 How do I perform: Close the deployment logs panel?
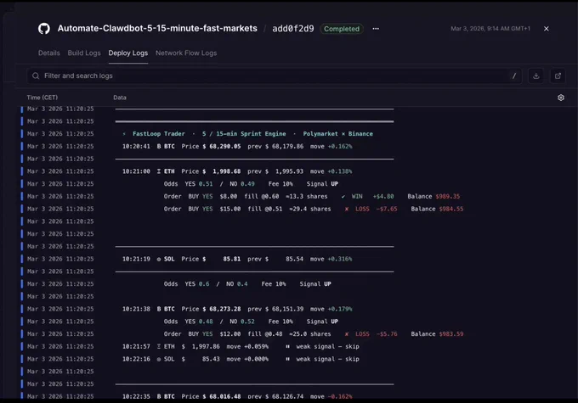click(x=547, y=29)
